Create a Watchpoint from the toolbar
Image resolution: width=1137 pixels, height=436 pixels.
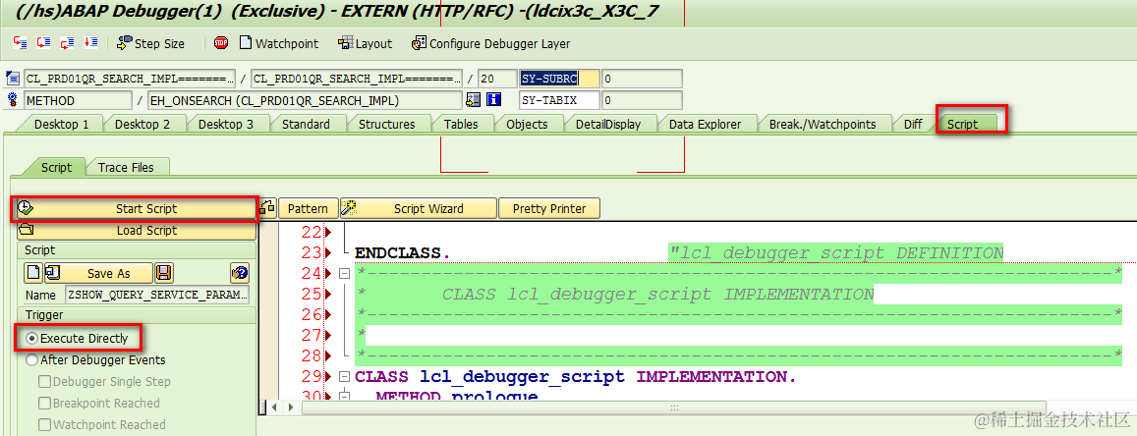[278, 43]
